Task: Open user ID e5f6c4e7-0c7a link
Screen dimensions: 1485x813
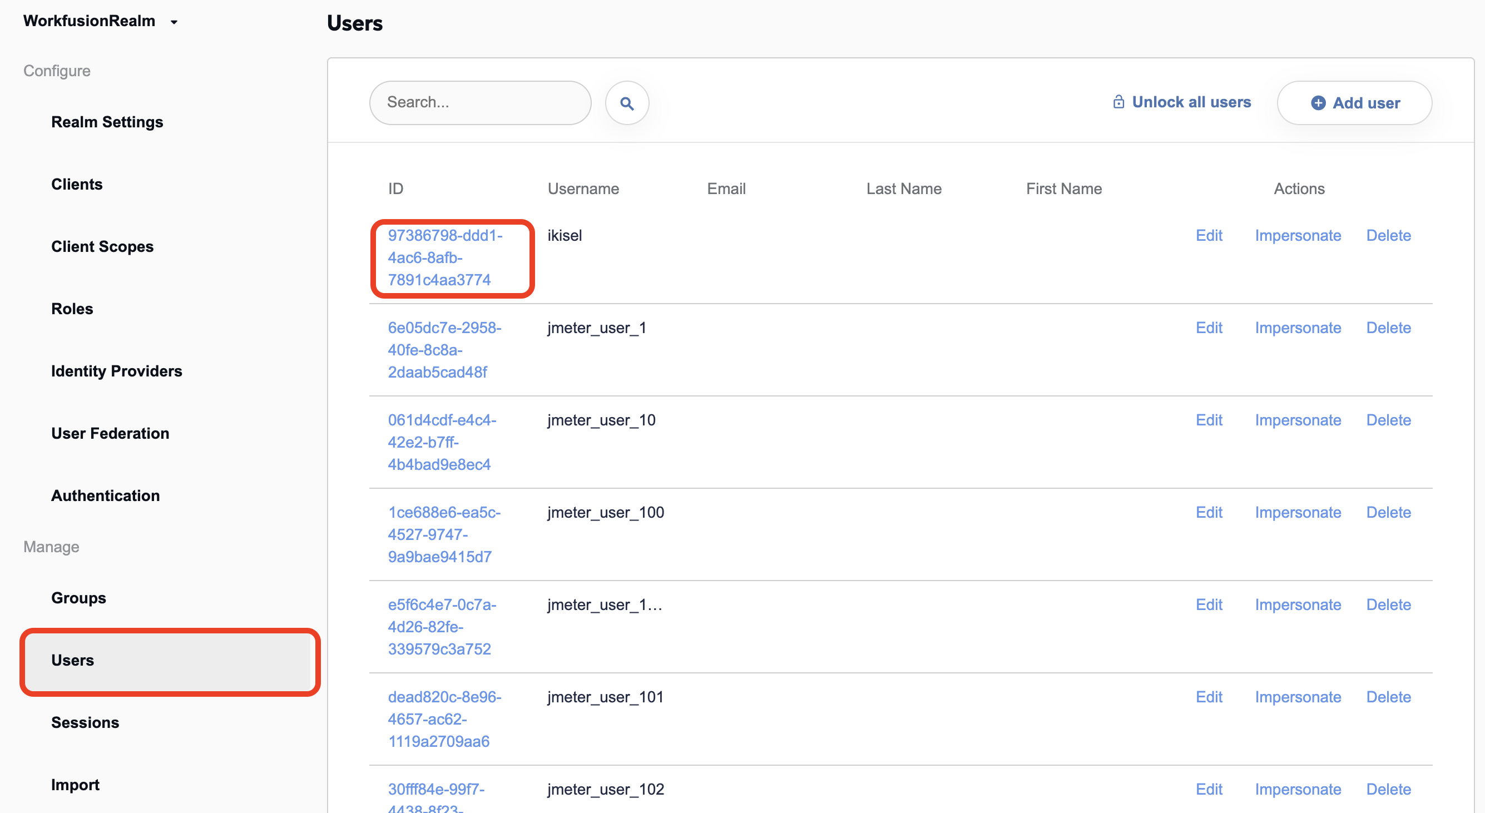Action: pos(442,626)
